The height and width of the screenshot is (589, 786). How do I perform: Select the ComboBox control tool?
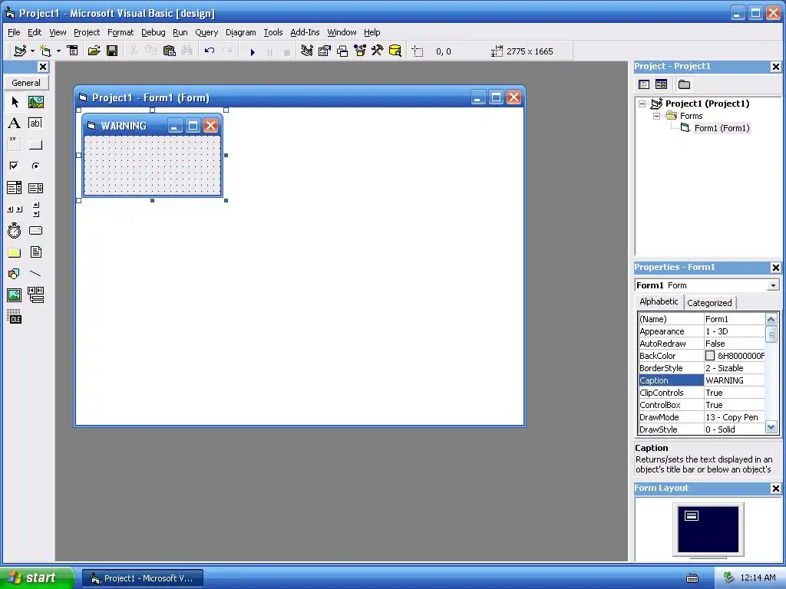click(15, 188)
